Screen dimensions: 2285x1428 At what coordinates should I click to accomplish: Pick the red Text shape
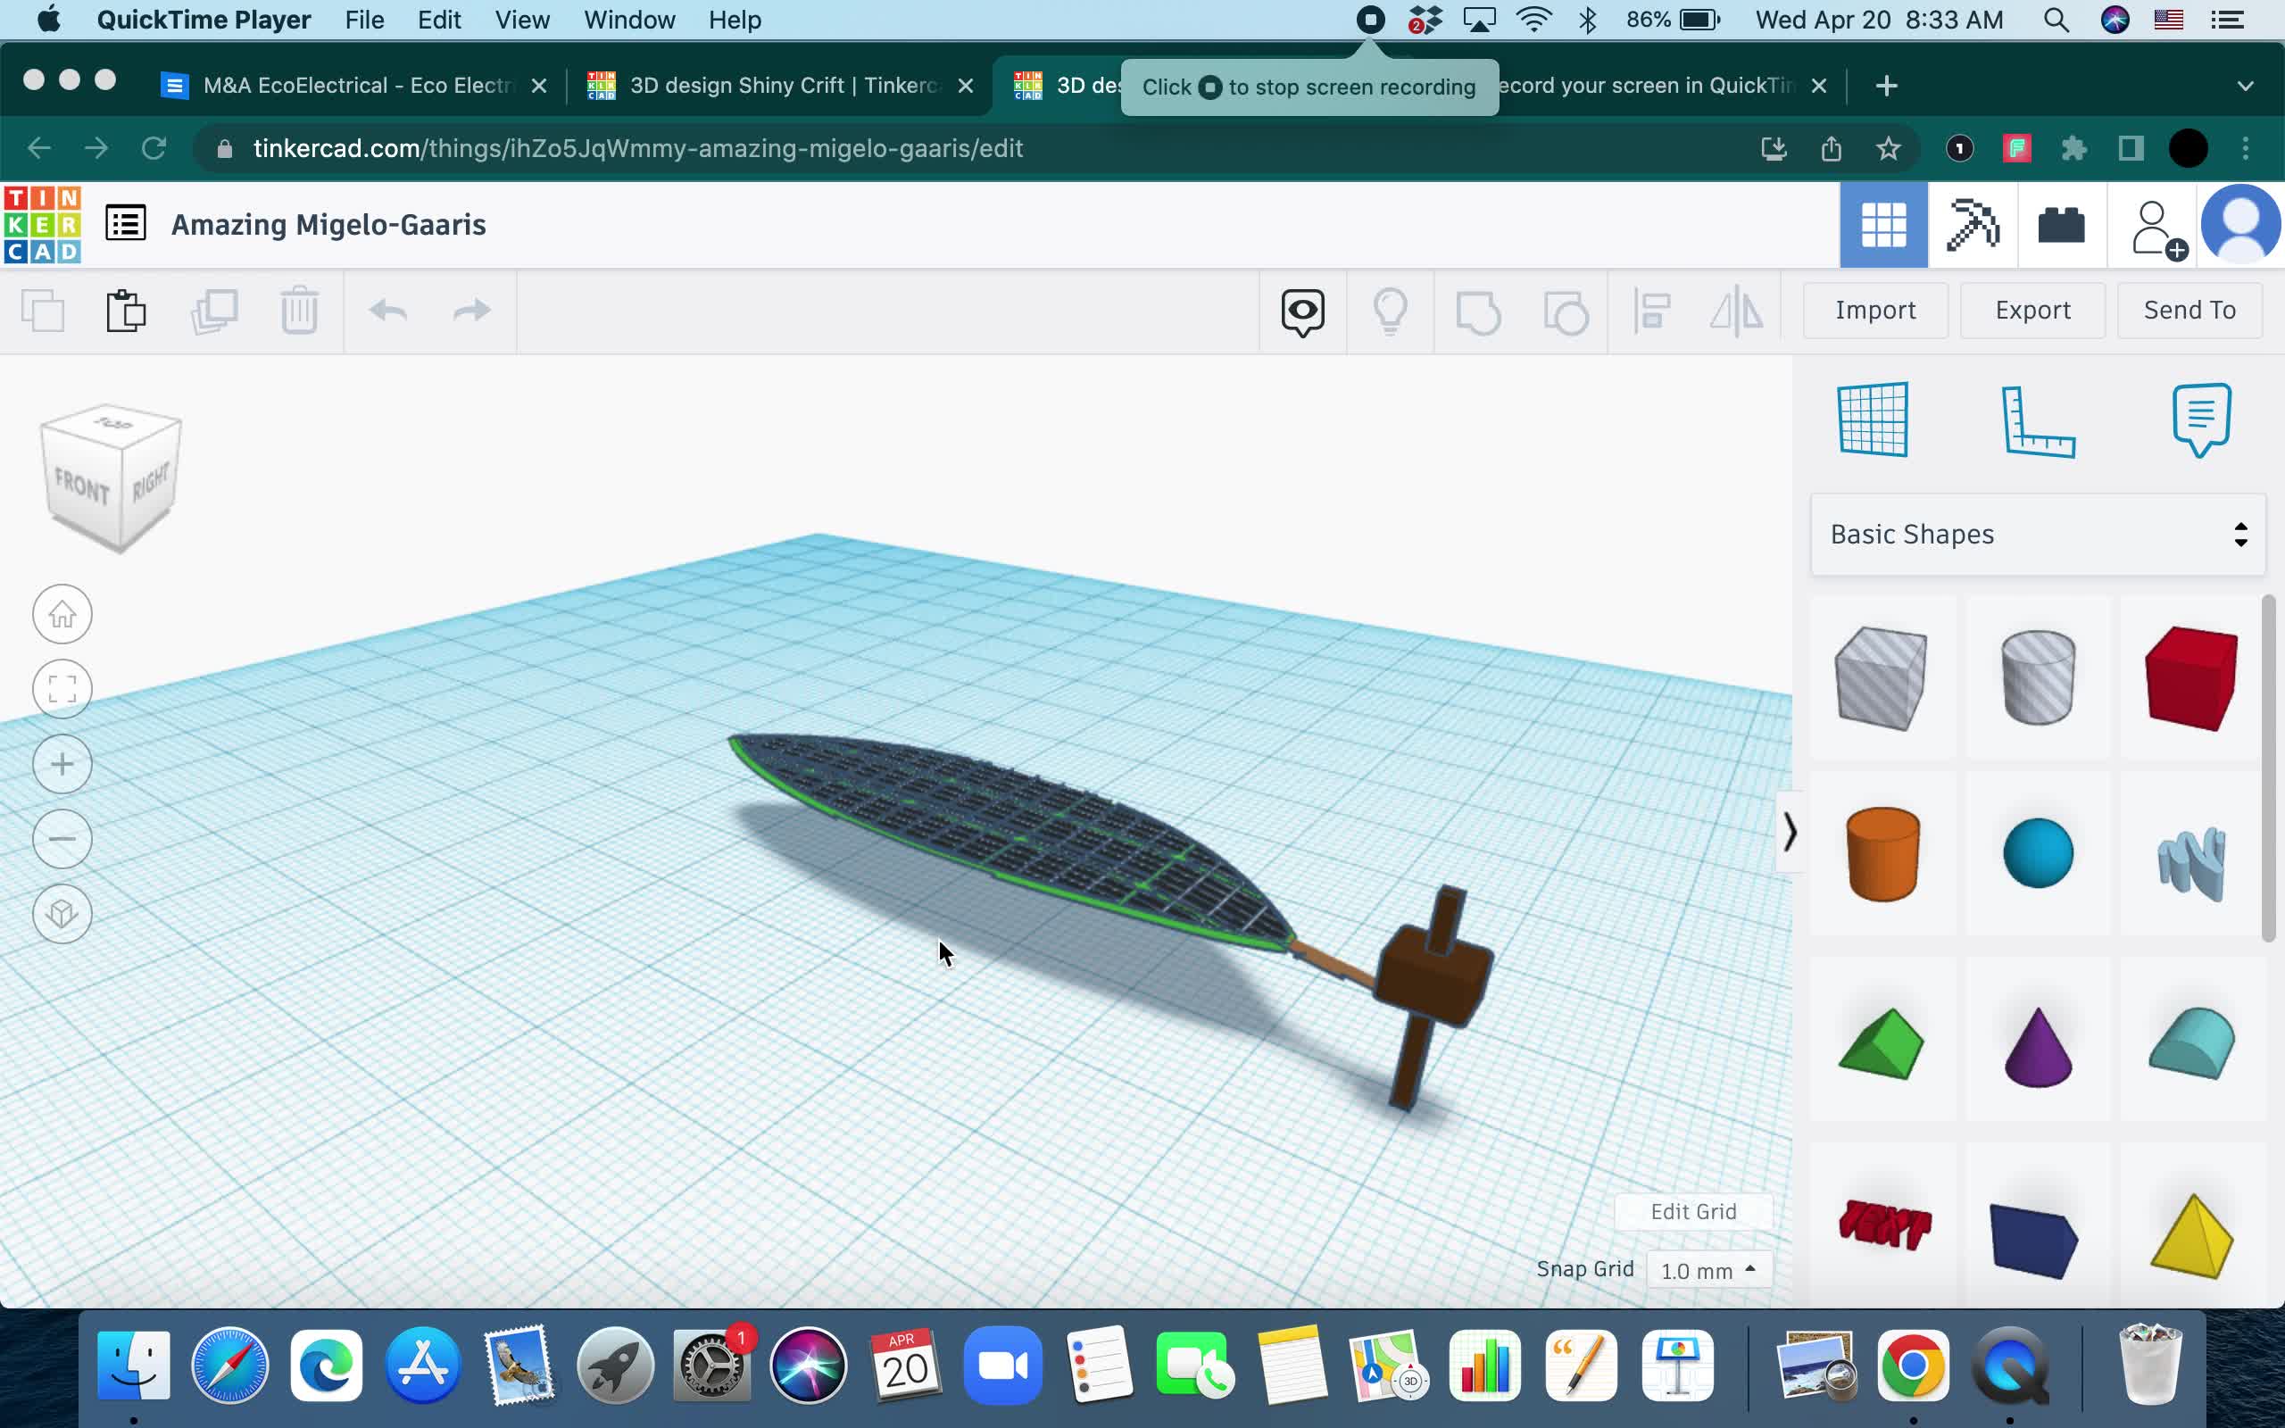click(1884, 1225)
